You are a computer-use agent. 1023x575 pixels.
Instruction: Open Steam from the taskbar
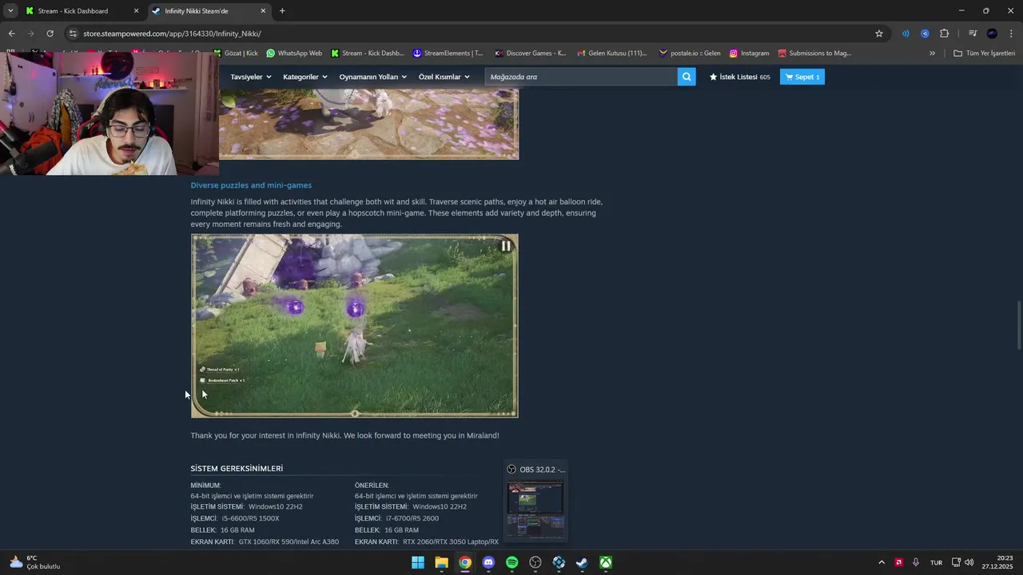point(583,562)
